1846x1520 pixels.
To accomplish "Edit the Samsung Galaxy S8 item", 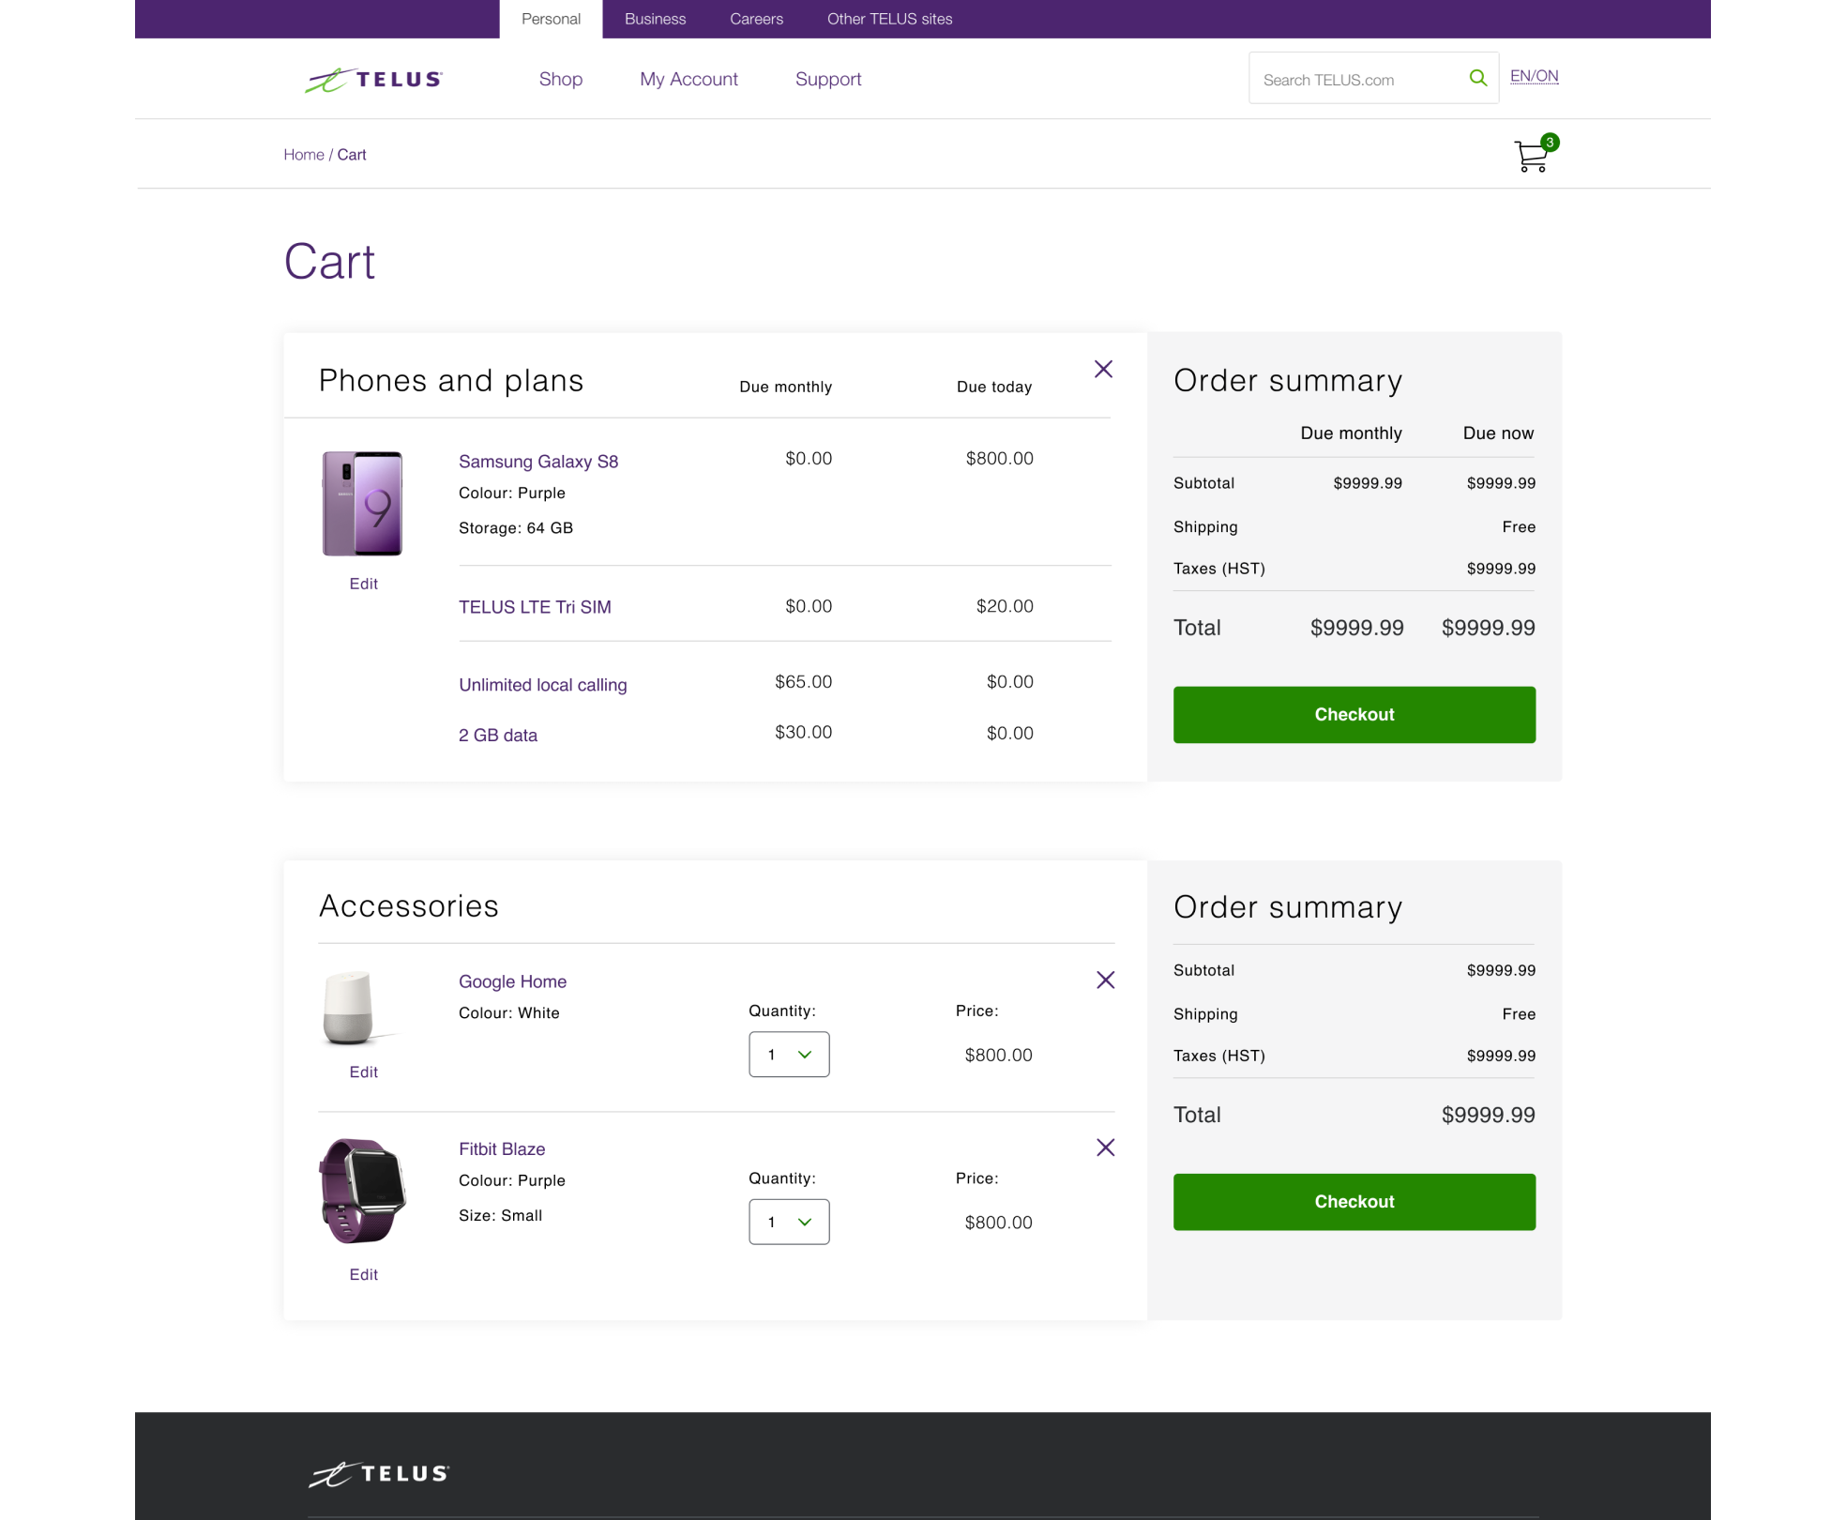I will pyautogui.click(x=363, y=584).
